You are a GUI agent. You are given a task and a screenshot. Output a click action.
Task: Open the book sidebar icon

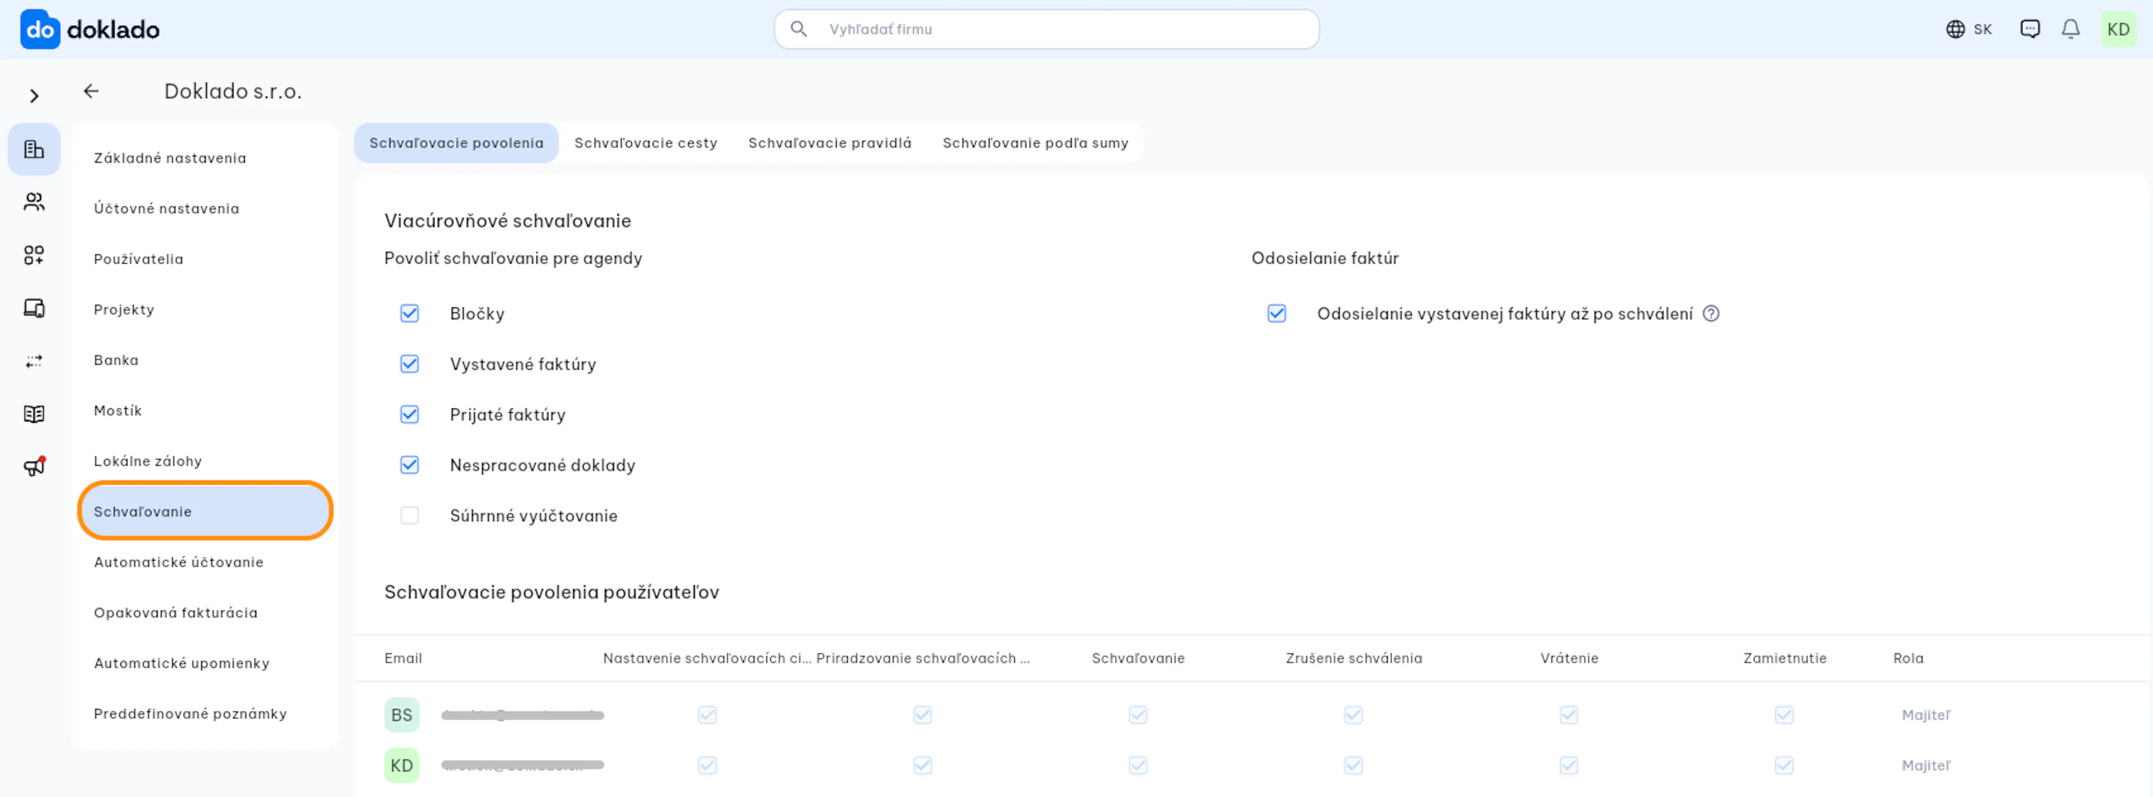[34, 414]
